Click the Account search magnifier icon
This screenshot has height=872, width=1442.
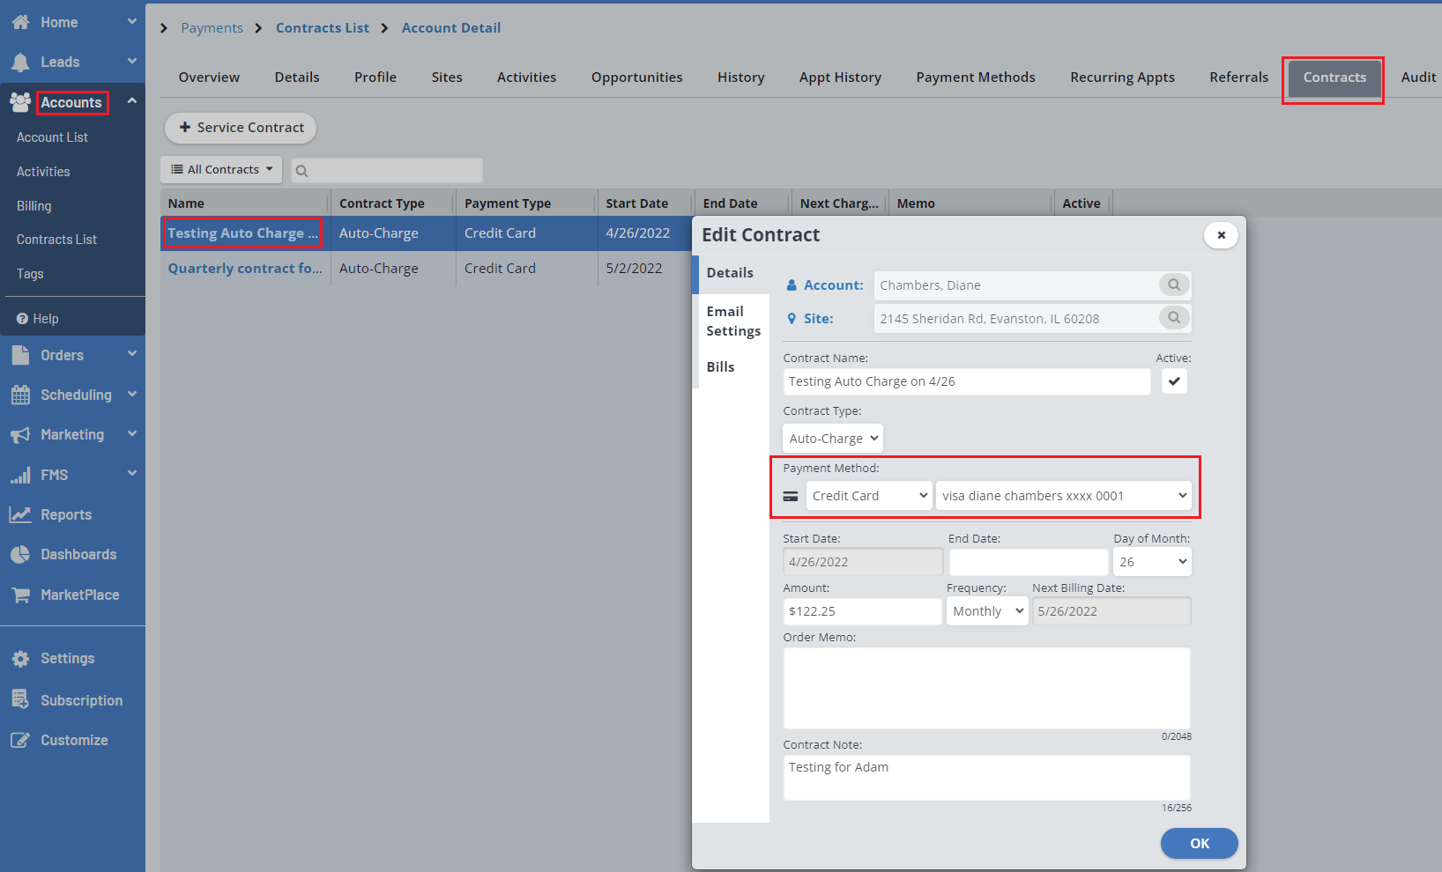pos(1173,285)
